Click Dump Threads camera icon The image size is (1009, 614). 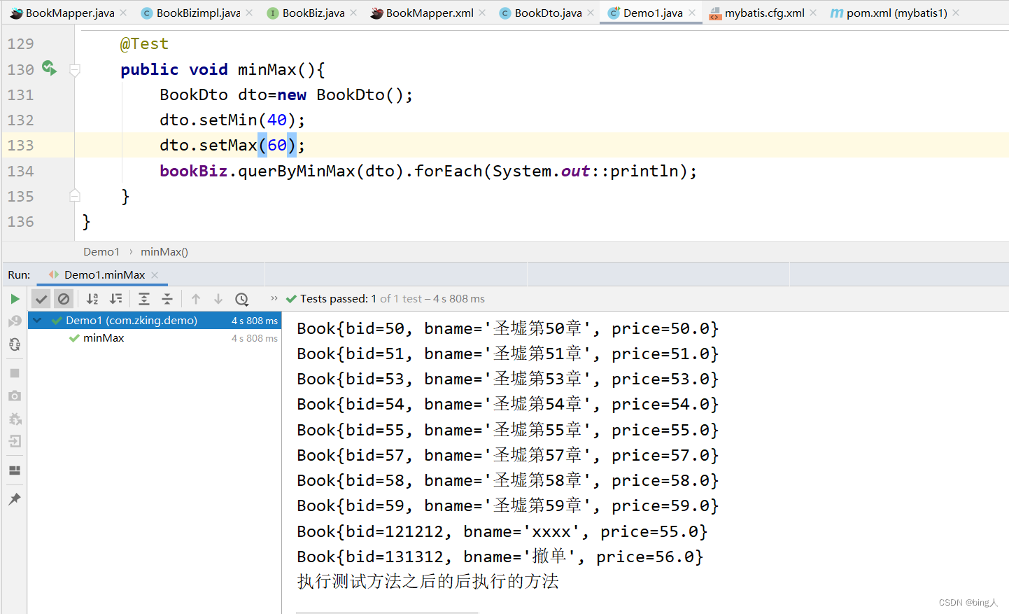click(15, 396)
